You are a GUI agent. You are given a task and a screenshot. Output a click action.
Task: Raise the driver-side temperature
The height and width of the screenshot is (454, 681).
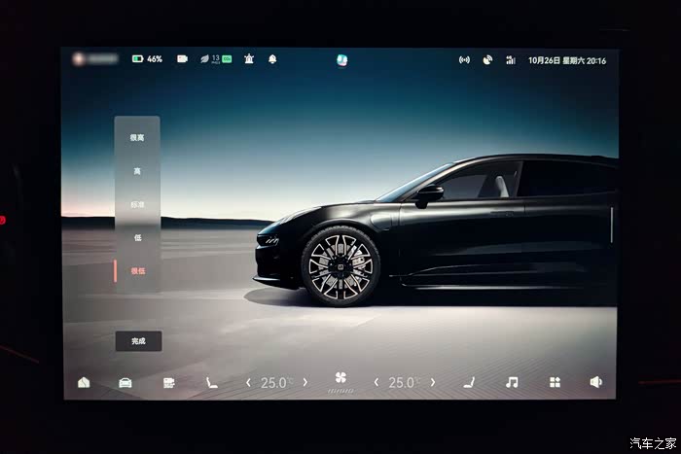305,382
